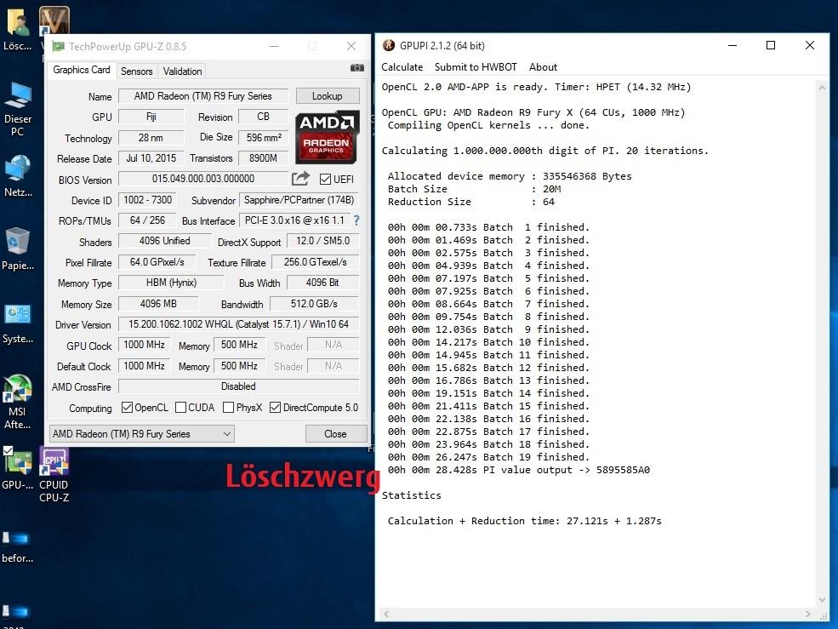
Task: Click the GPU-Z screenshot camera icon
Action: (x=357, y=68)
